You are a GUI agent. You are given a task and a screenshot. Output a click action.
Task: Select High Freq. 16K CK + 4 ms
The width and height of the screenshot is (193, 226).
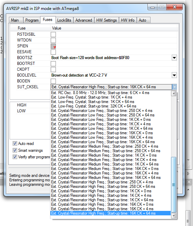click(111, 209)
